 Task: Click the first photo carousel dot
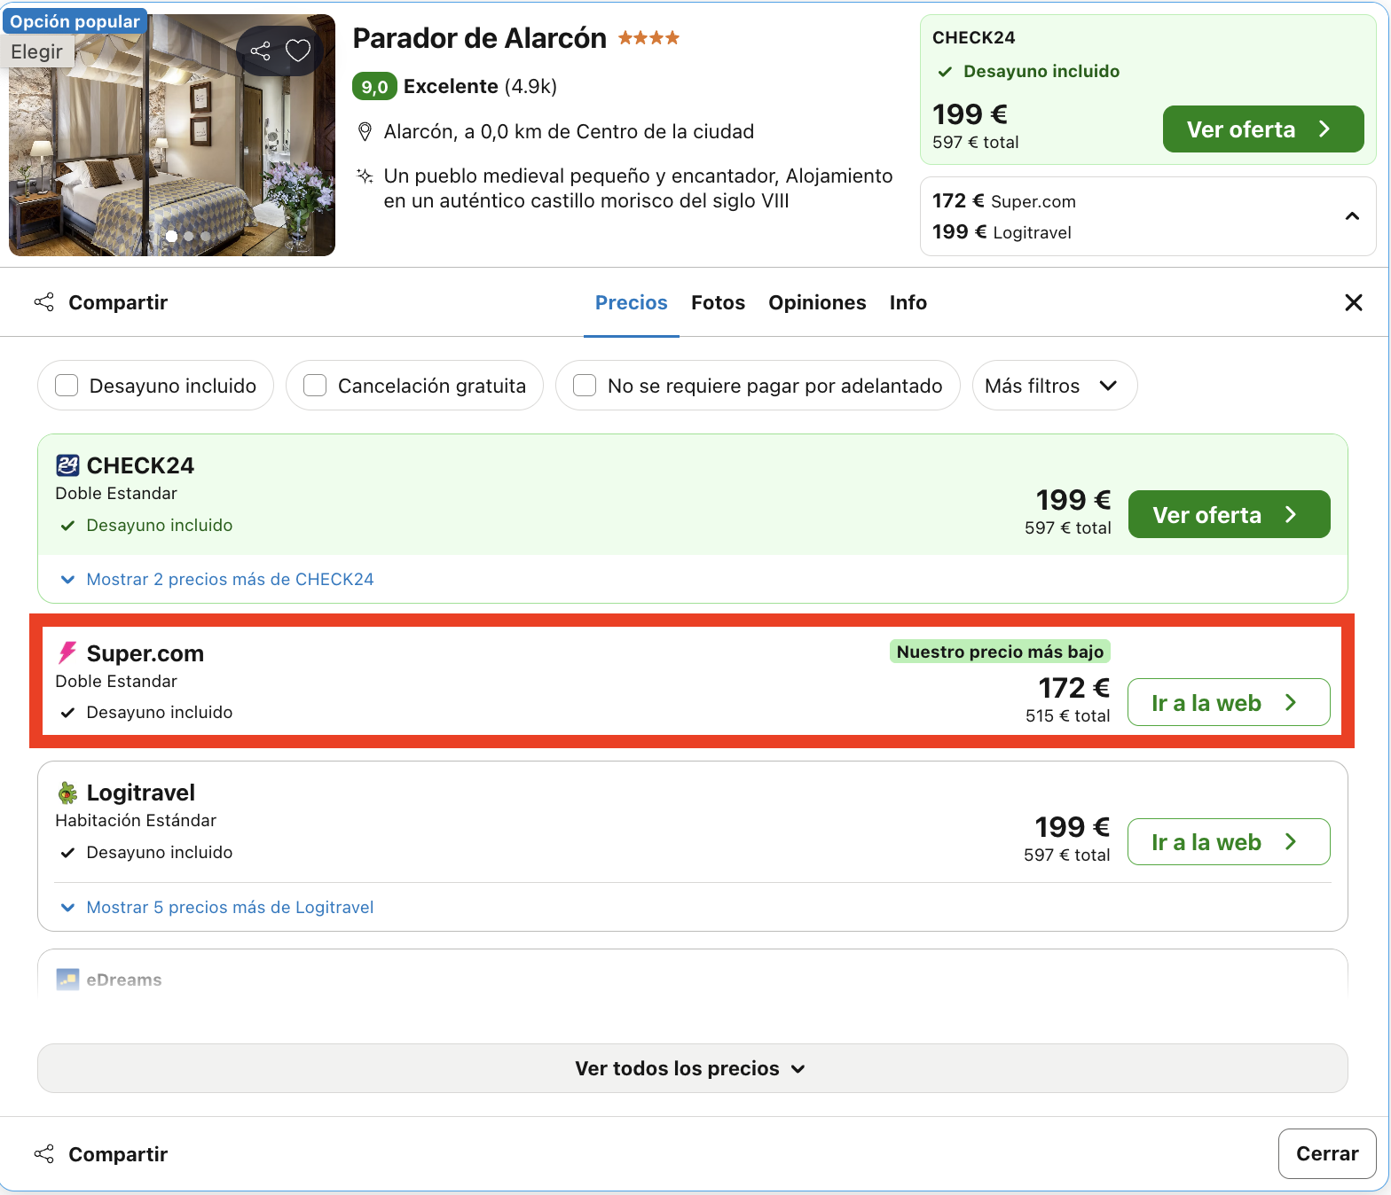171,236
